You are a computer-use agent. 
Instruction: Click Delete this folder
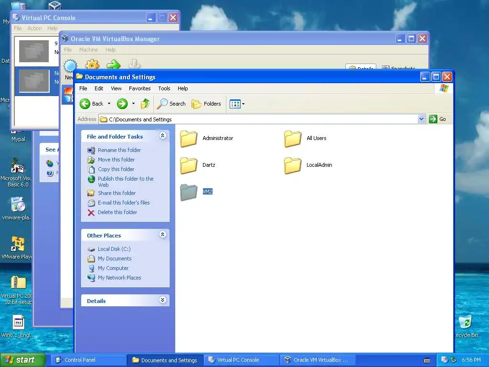[117, 212]
